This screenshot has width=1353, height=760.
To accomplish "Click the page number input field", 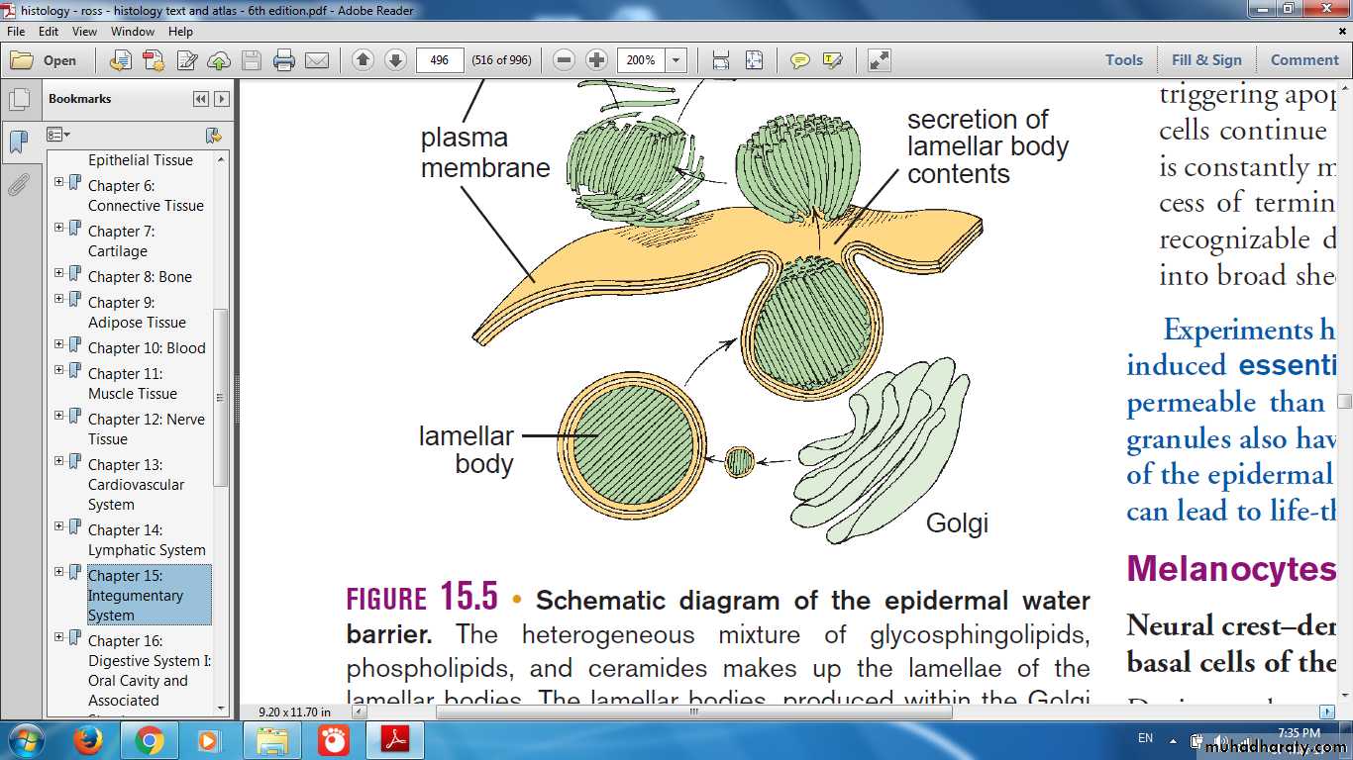I will point(440,60).
